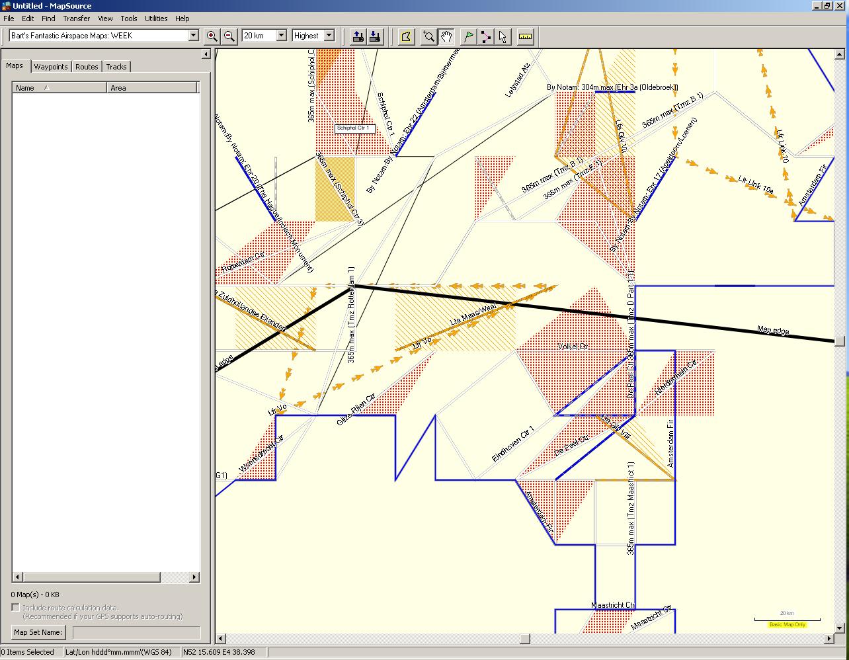Open the 20 km scale dropdown
This screenshot has width=849, height=660.
(x=281, y=36)
